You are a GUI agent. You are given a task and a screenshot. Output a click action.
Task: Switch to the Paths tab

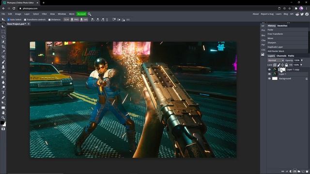click(291, 56)
